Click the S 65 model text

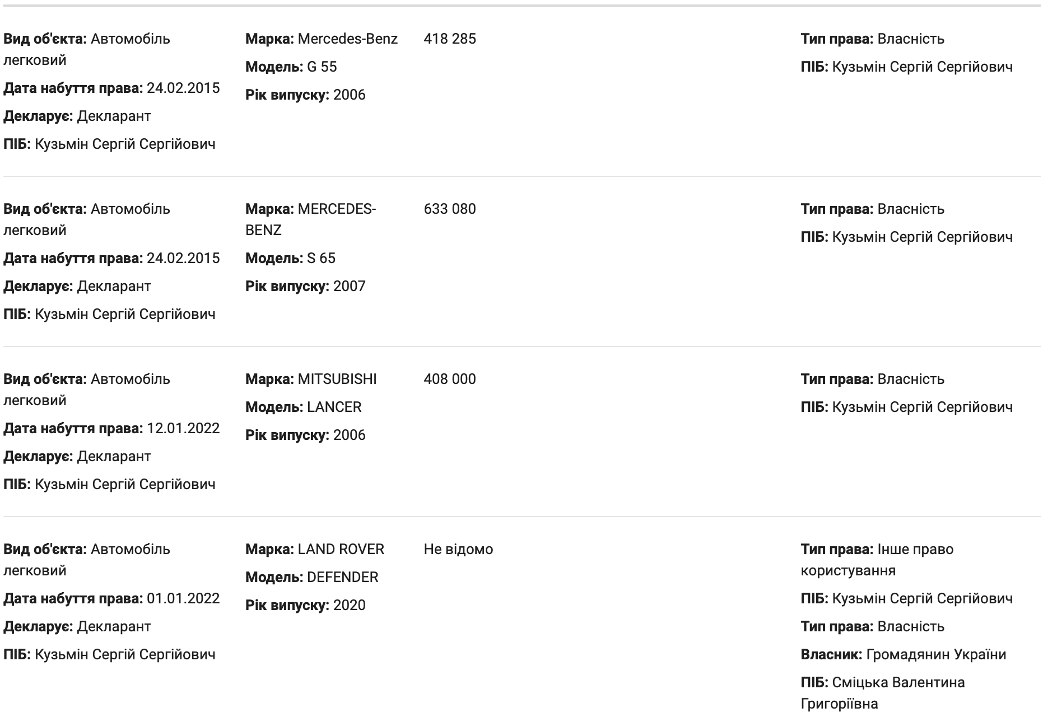(321, 258)
